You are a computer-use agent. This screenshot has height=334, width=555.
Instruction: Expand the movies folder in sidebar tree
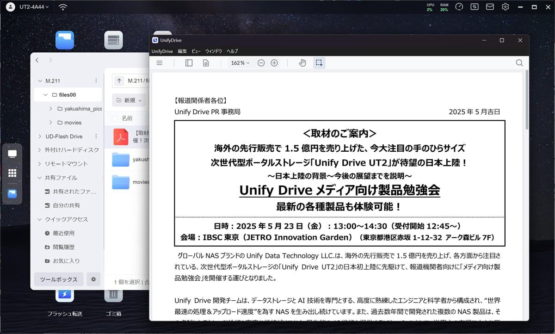click(50, 123)
